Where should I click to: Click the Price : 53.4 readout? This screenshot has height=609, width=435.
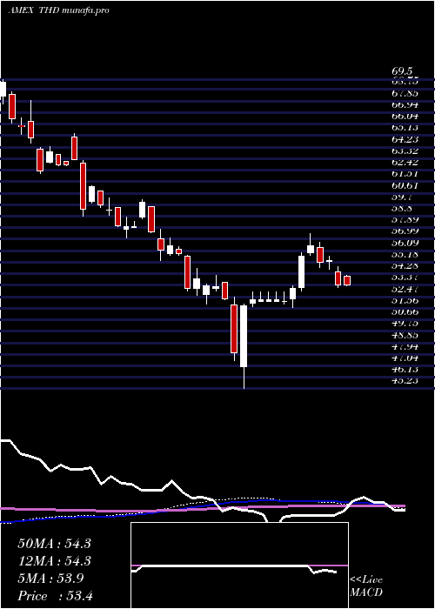click(x=55, y=596)
